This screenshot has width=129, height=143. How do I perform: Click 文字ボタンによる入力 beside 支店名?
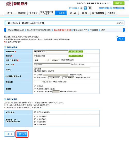tap(76, 56)
